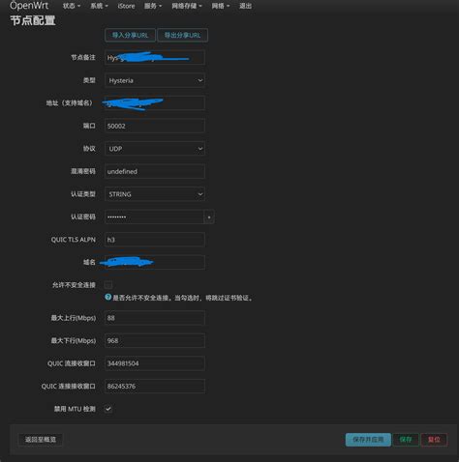This screenshot has width=459, height=462.
Task: Click the QUIC TLS ALPN field
Action: pos(155,240)
